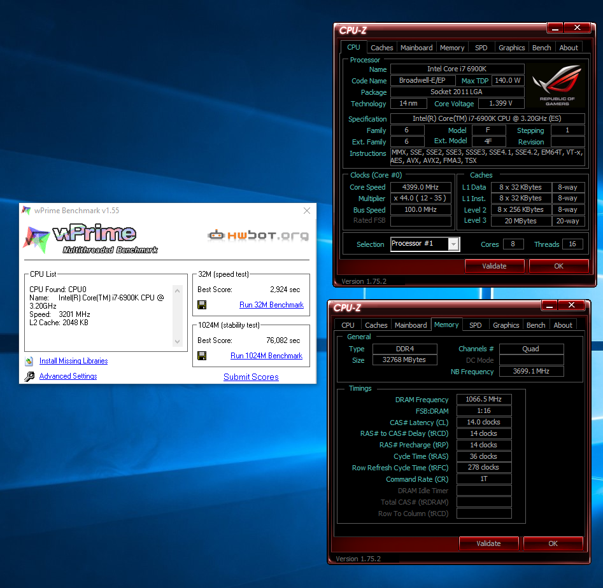Click the save icon under 1024M stability test
Viewport: 603px width, 588px height.
pos(202,356)
